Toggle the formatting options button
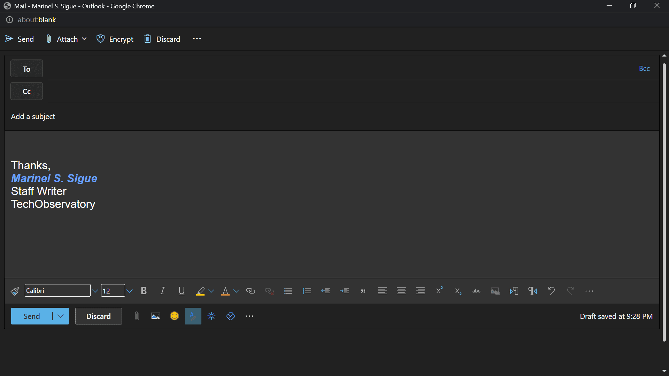The width and height of the screenshot is (669, 376). (193, 316)
